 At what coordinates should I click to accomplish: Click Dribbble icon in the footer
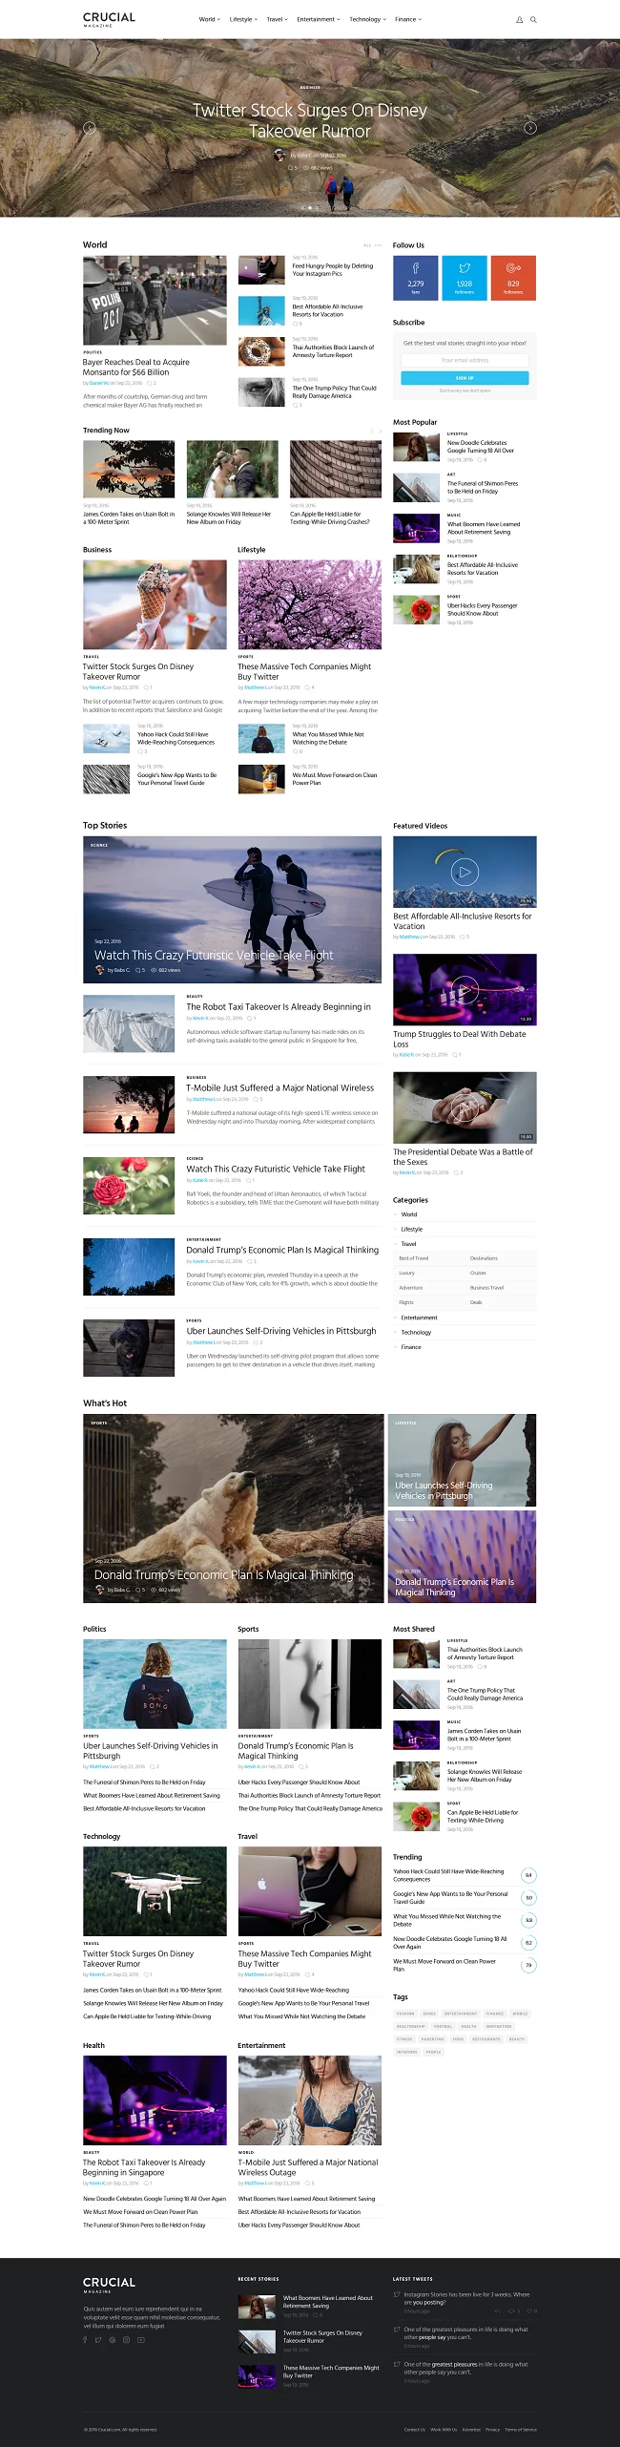113,2339
